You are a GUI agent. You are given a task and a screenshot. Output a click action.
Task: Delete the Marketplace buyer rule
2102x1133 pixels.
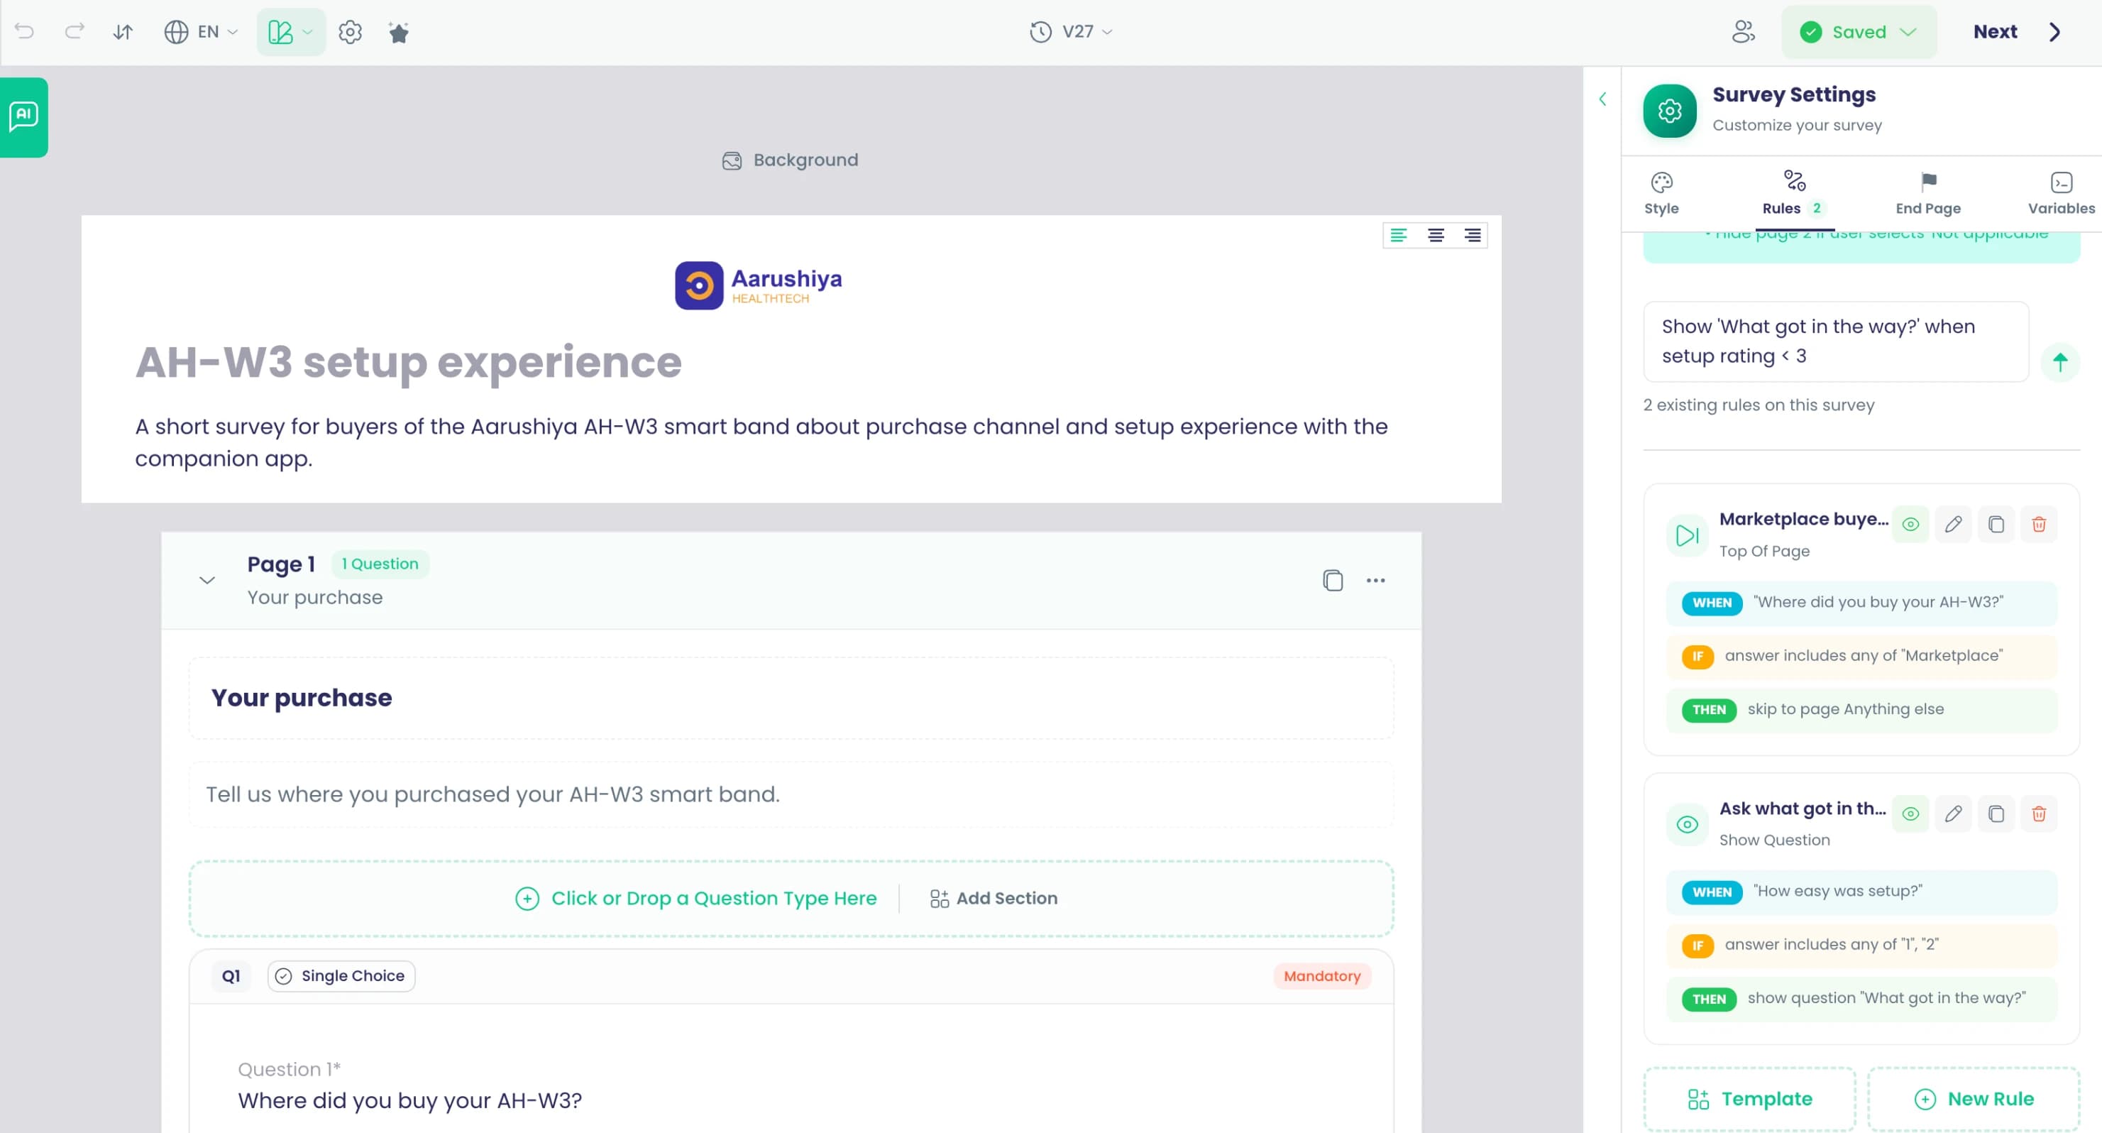2038,524
